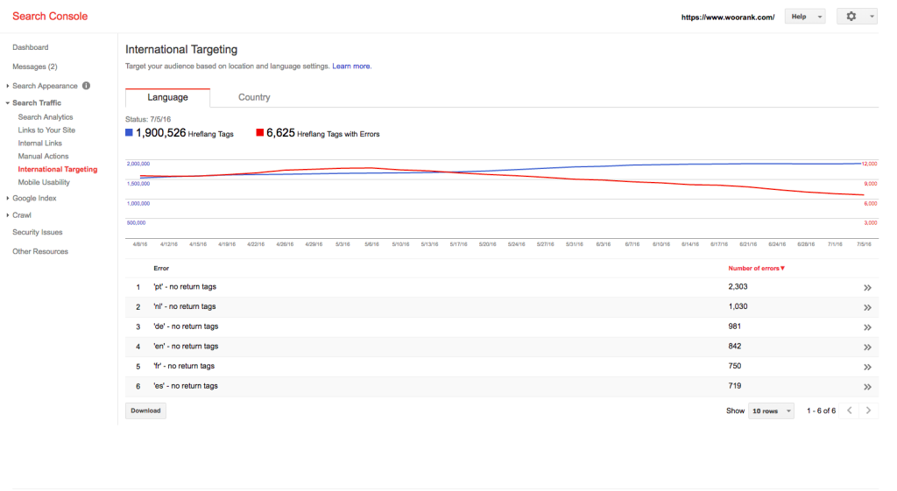Switch to the Country tab
The height and width of the screenshot is (491, 897).
tap(254, 97)
